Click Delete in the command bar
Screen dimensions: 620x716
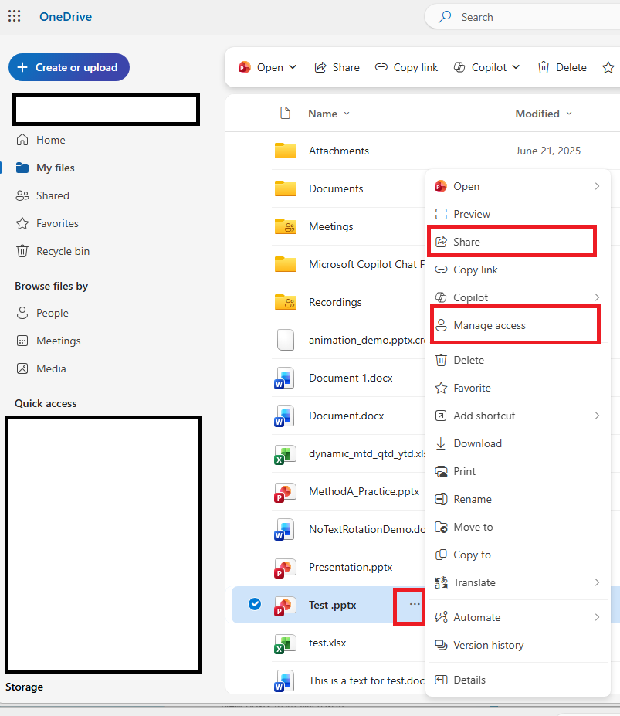pos(562,67)
